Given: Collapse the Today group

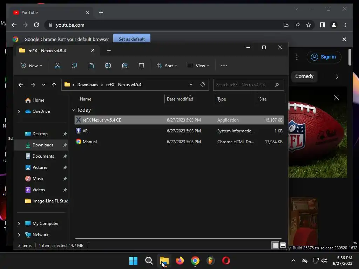Looking at the screenshot, I should 73,110.
